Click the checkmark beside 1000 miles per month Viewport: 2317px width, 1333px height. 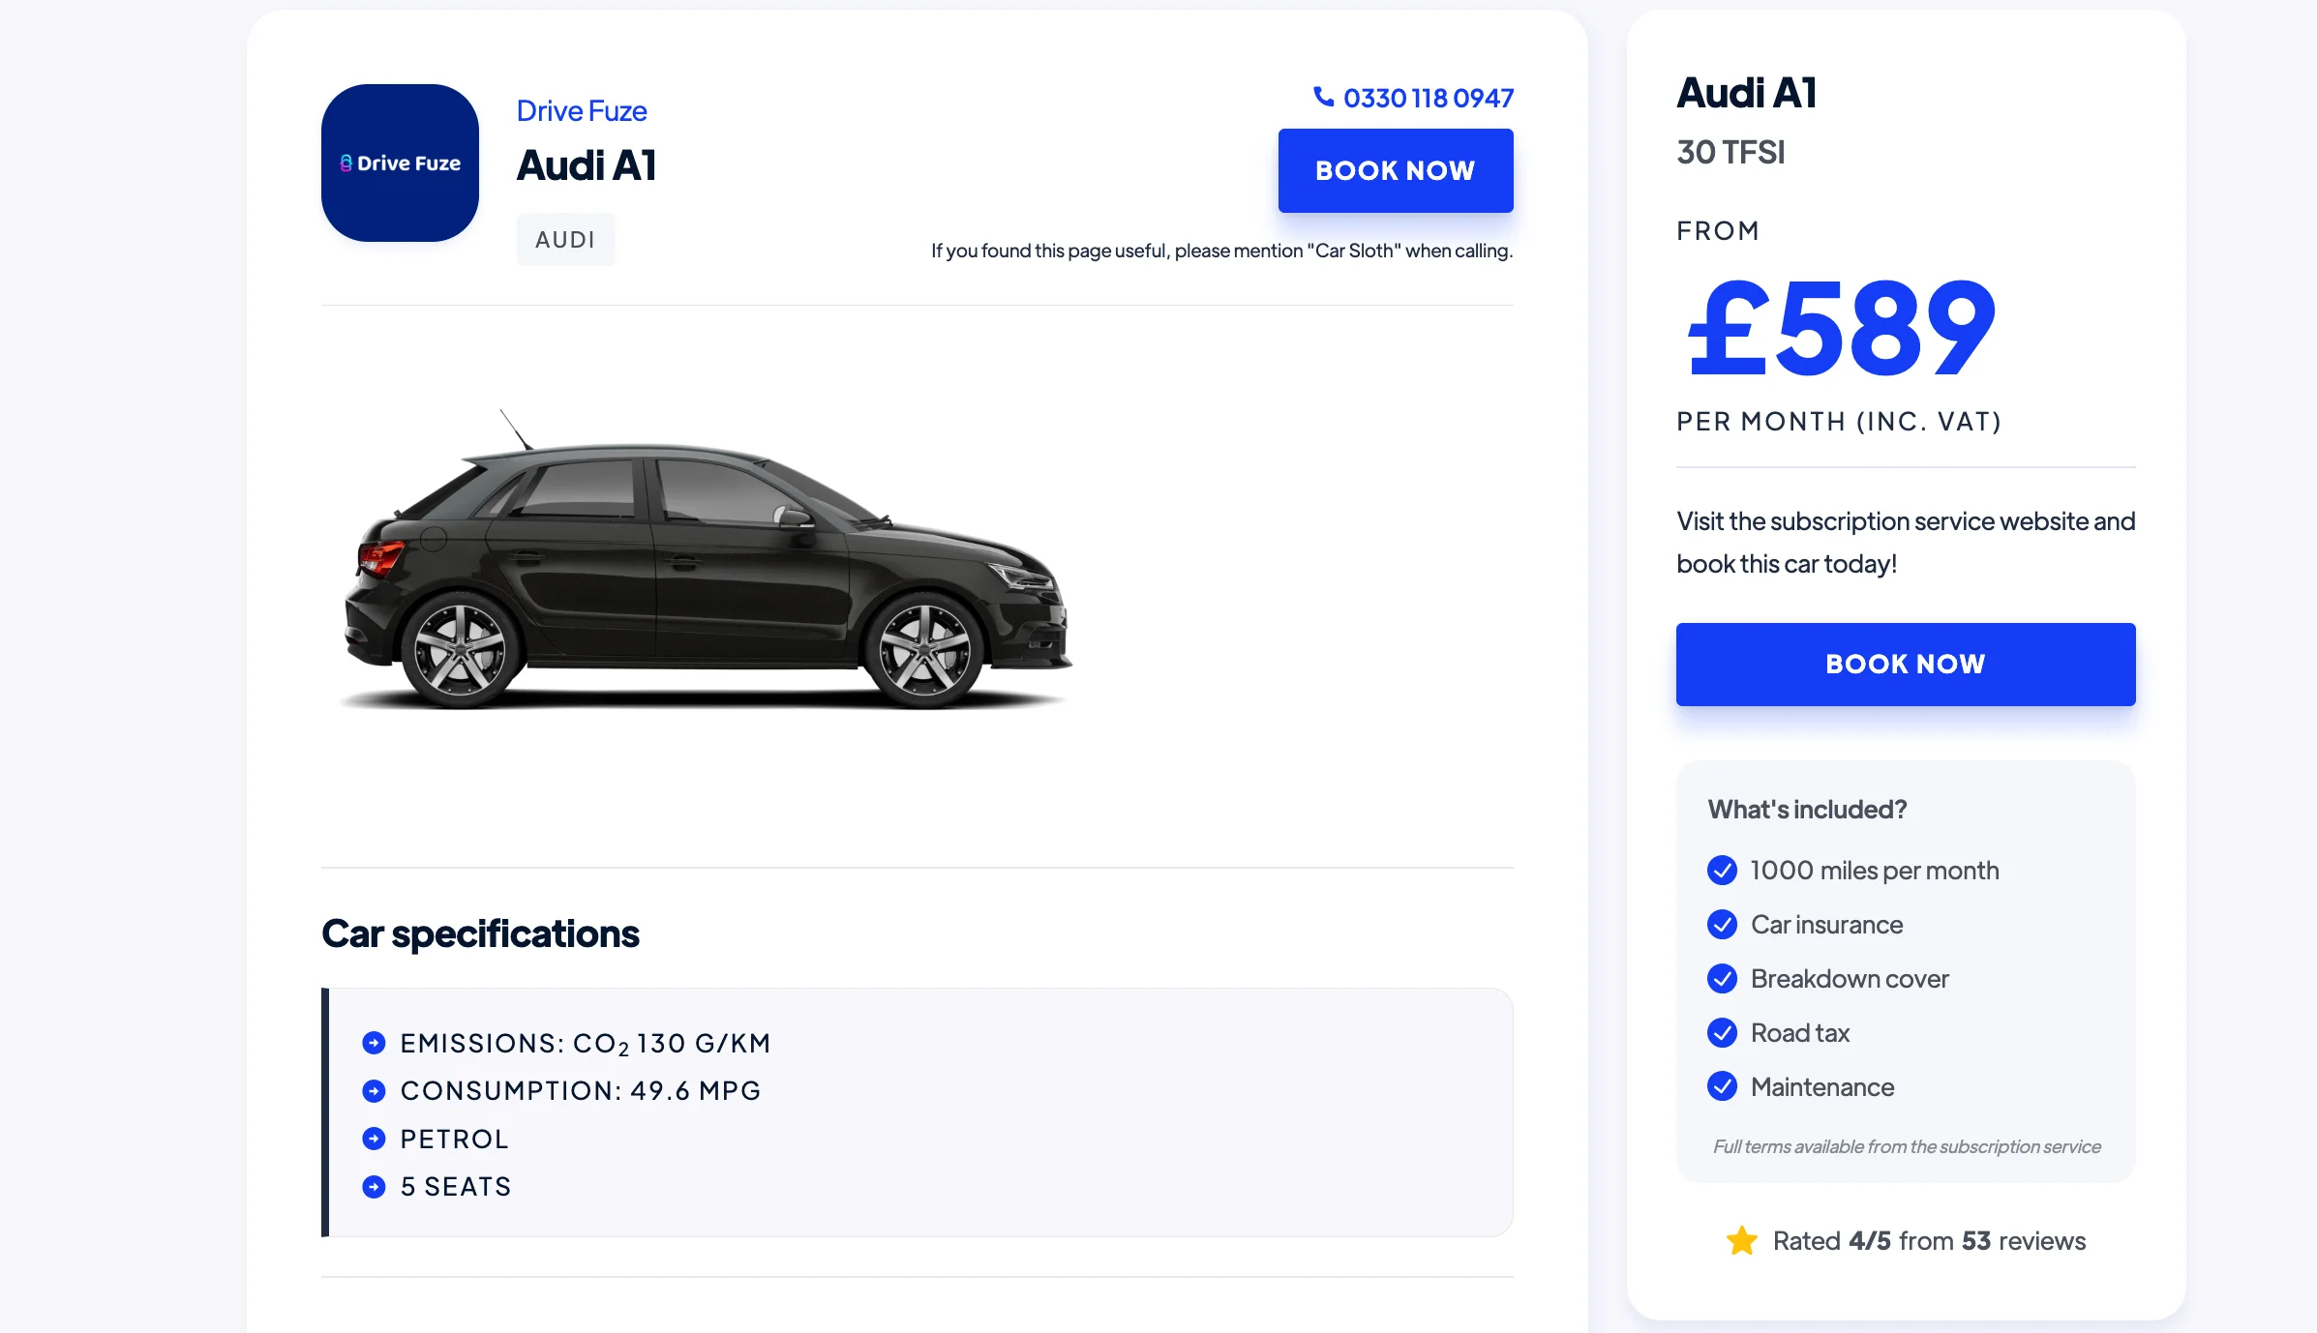[1722, 871]
